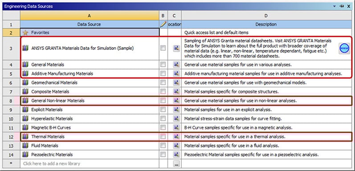This screenshot has height=171, width=355.
Task: Select General Materials data source name
Action: pos(48,65)
